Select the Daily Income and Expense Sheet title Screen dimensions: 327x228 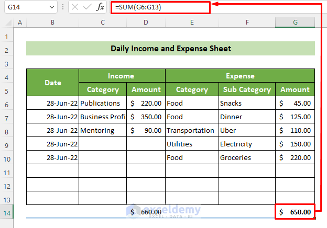[170, 49]
